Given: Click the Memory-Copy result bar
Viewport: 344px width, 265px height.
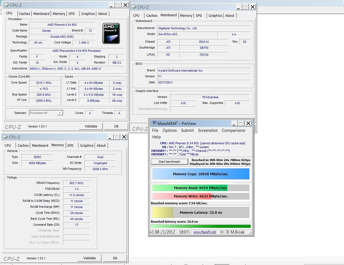Looking at the screenshot, I should point(201,174).
